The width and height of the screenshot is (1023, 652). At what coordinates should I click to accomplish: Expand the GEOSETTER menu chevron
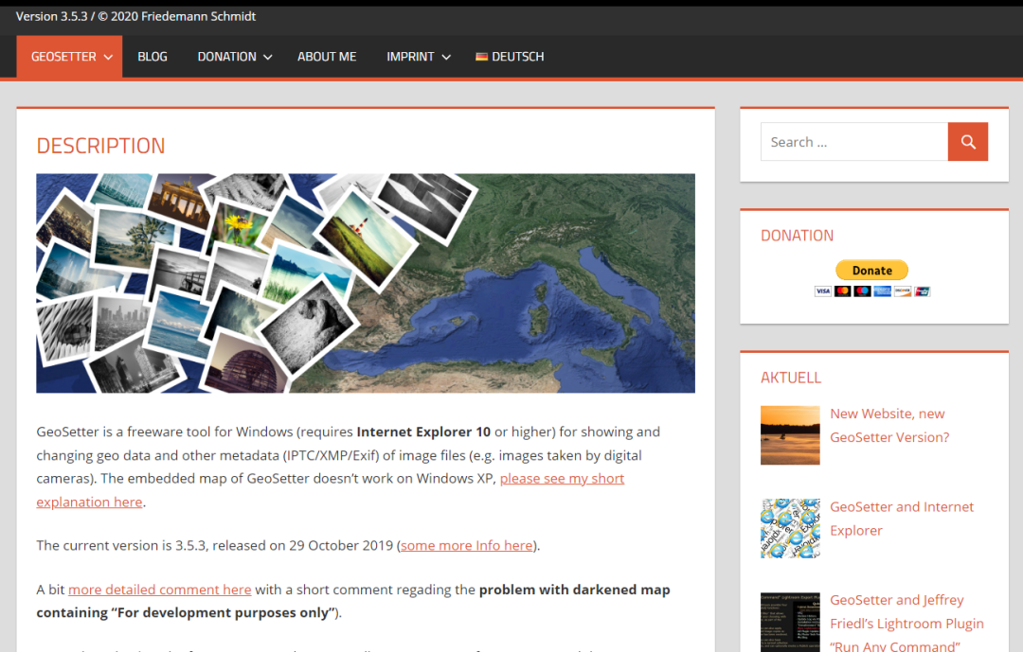tap(108, 58)
